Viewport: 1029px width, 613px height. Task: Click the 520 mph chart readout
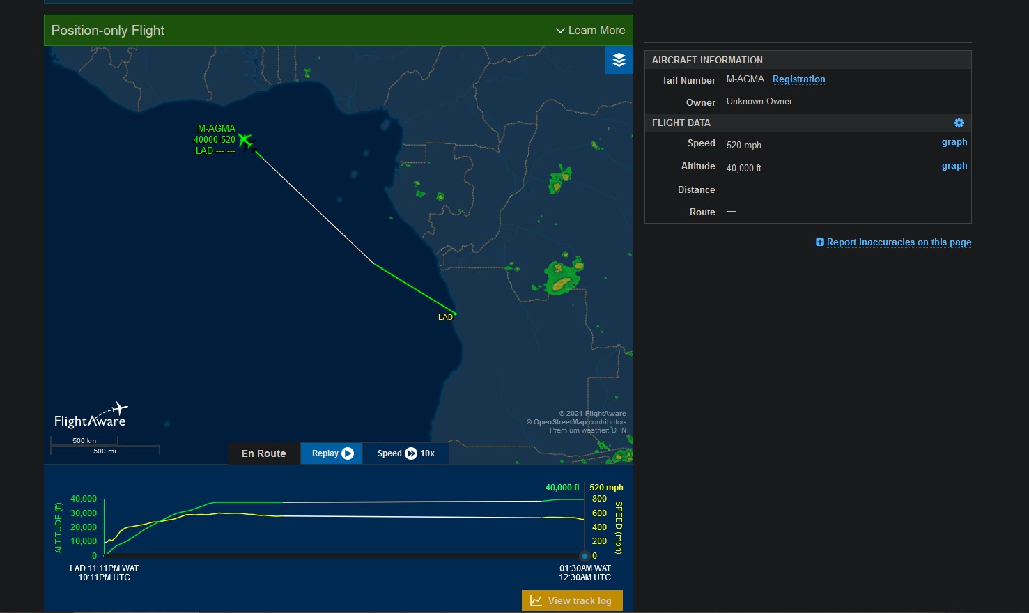[606, 488]
